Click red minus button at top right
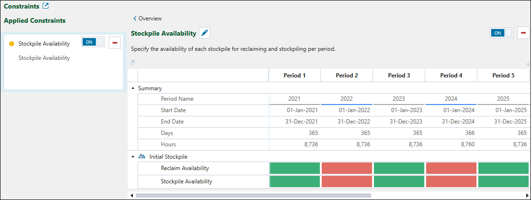Viewport: 531px width, 200px height. click(x=523, y=33)
